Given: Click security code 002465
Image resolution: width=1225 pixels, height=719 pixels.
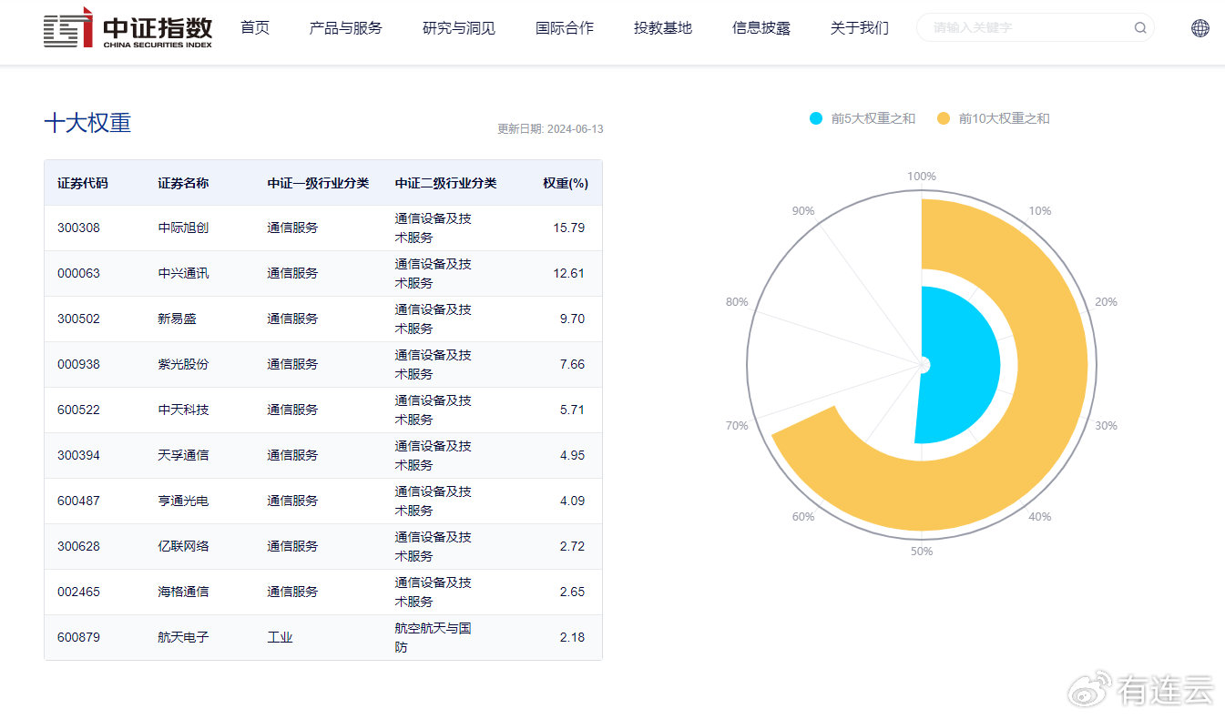Looking at the screenshot, I should [x=78, y=592].
